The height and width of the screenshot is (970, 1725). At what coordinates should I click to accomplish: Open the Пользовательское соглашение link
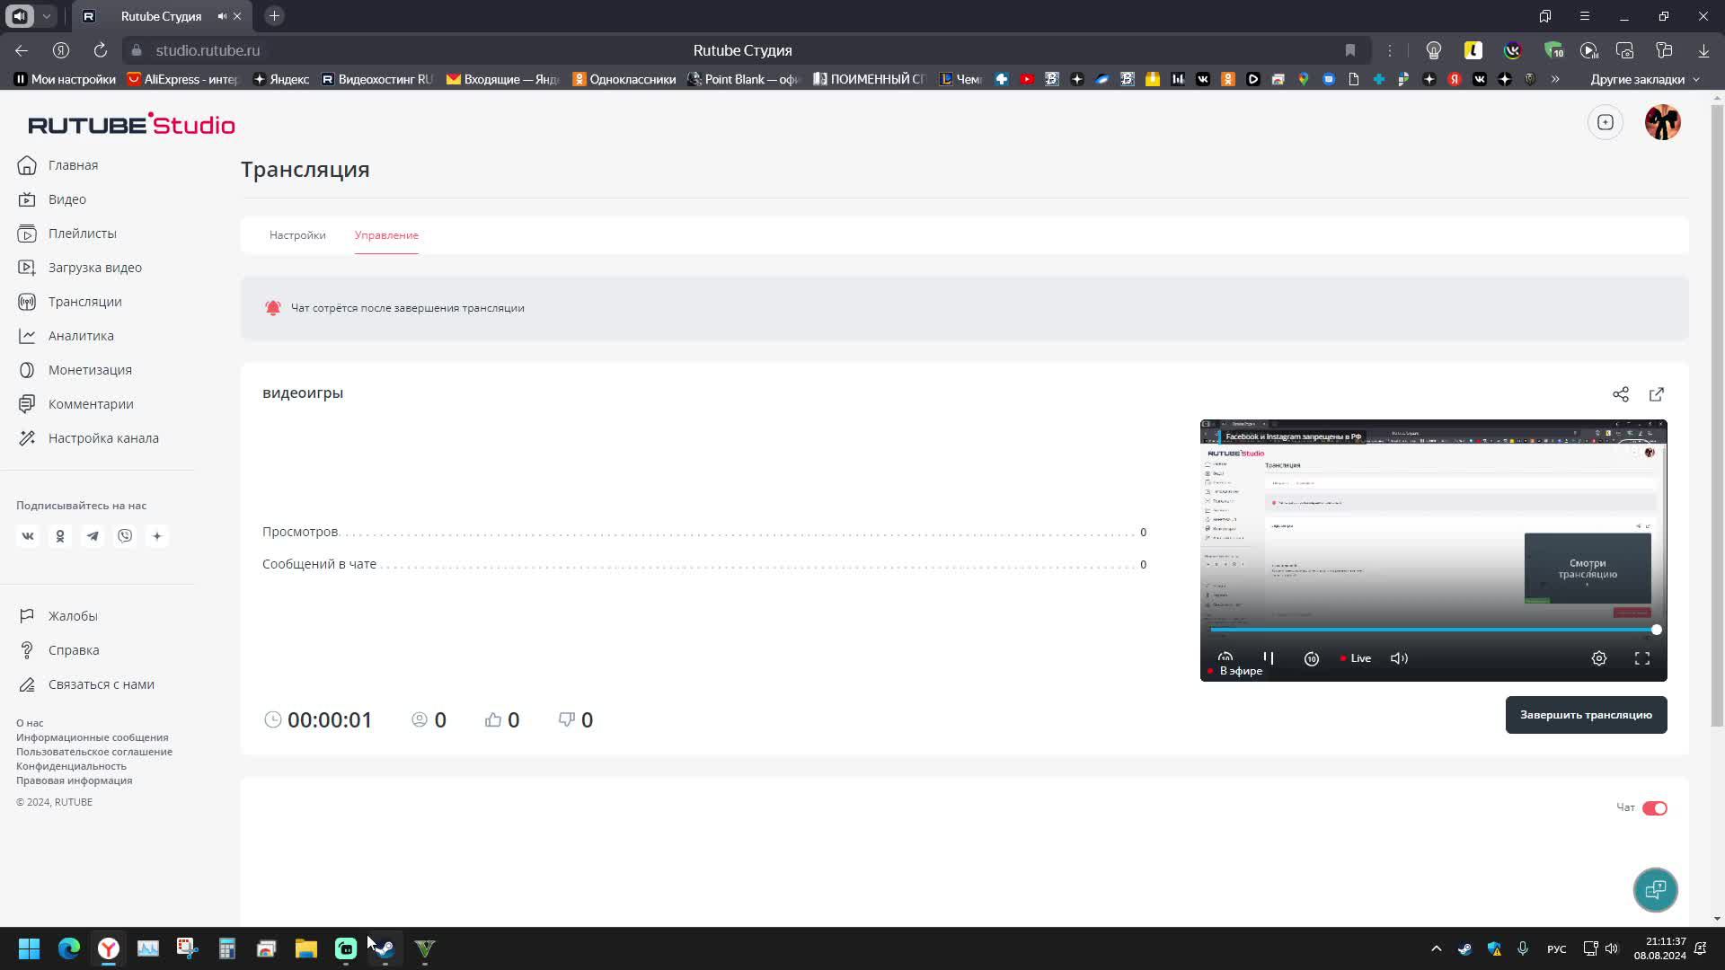(94, 752)
